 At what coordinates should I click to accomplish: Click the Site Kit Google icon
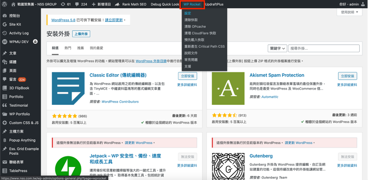point(4,24)
